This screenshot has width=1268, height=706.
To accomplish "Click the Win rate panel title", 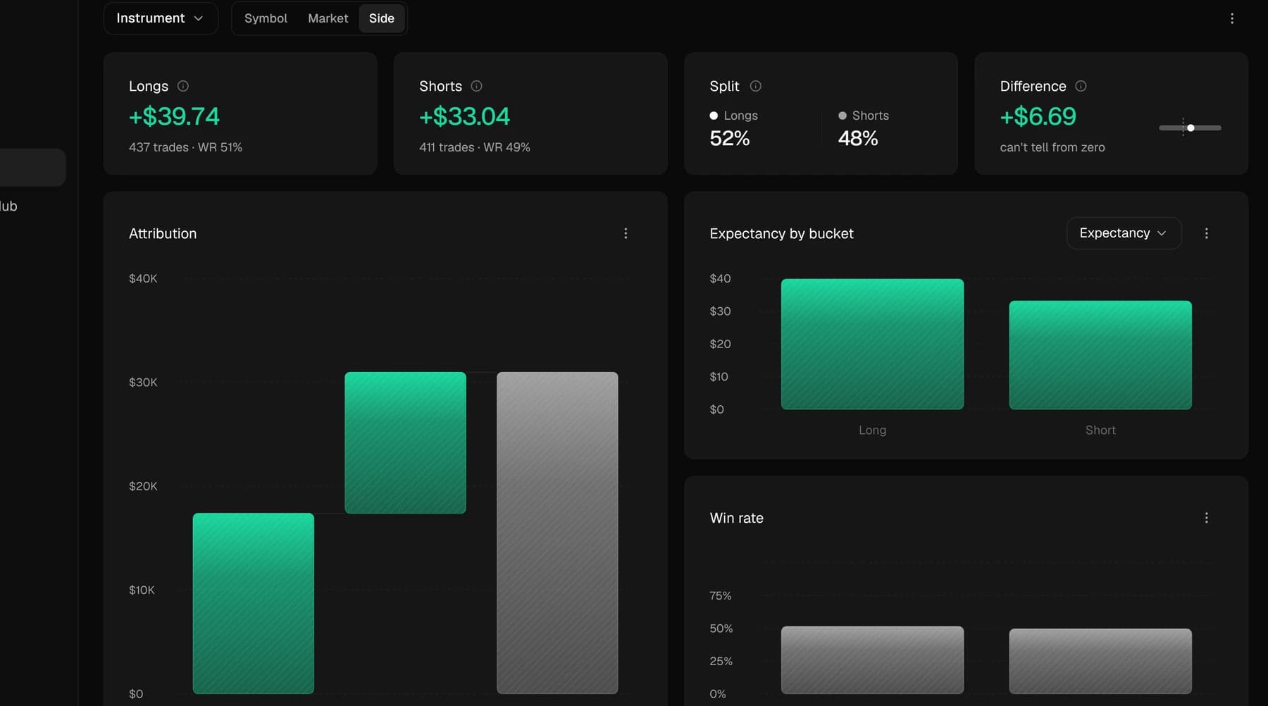I will point(737,518).
